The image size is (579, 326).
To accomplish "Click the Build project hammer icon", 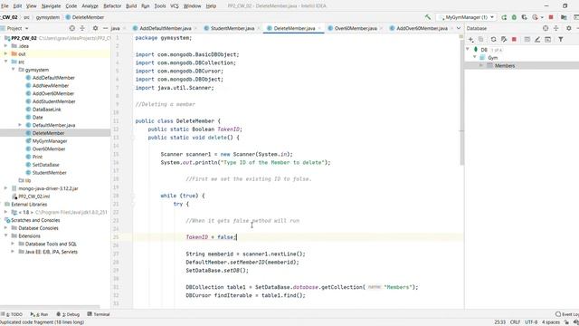I will pyautogui.click(x=428, y=17).
